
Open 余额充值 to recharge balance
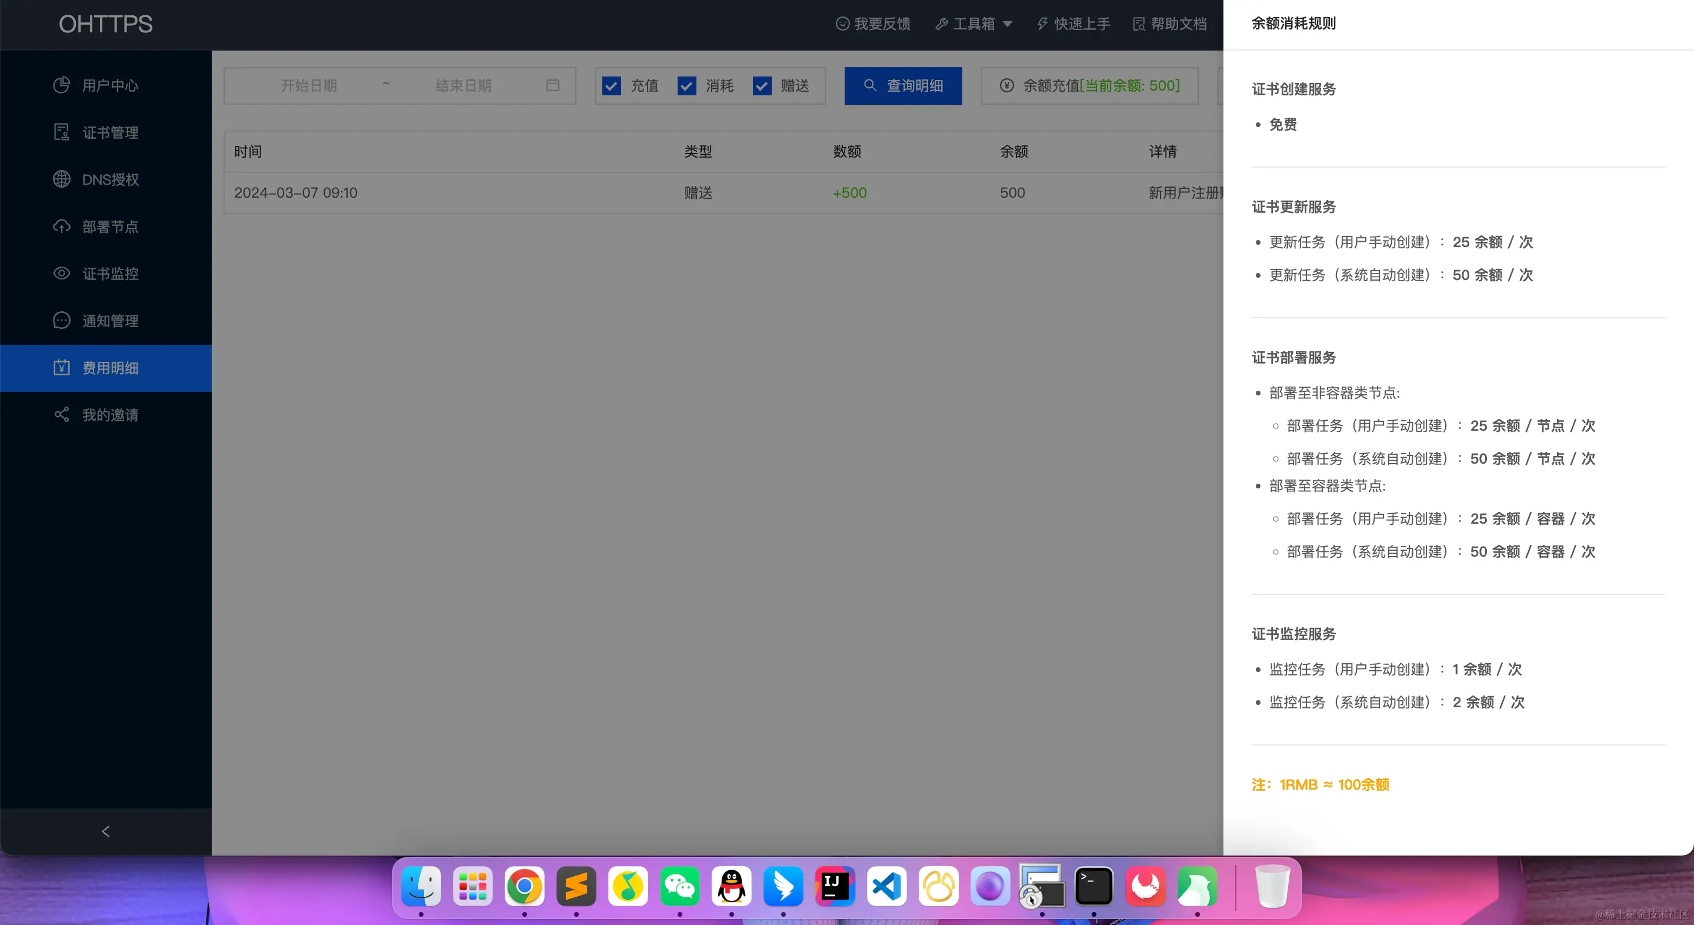[x=1088, y=85]
